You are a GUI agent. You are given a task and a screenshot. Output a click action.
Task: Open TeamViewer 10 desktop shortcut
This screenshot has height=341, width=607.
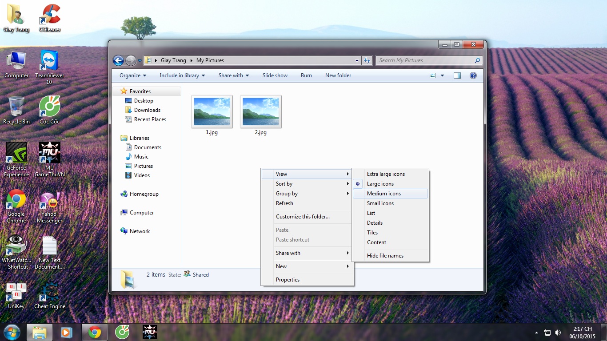click(49, 67)
